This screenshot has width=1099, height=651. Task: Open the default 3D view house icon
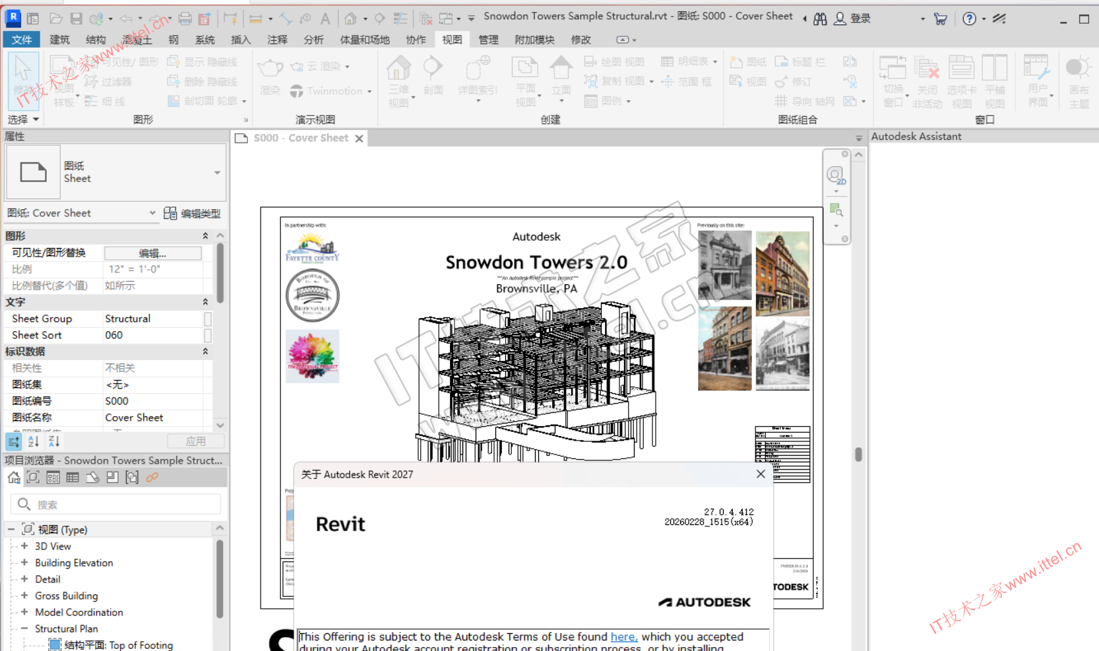tap(350, 18)
